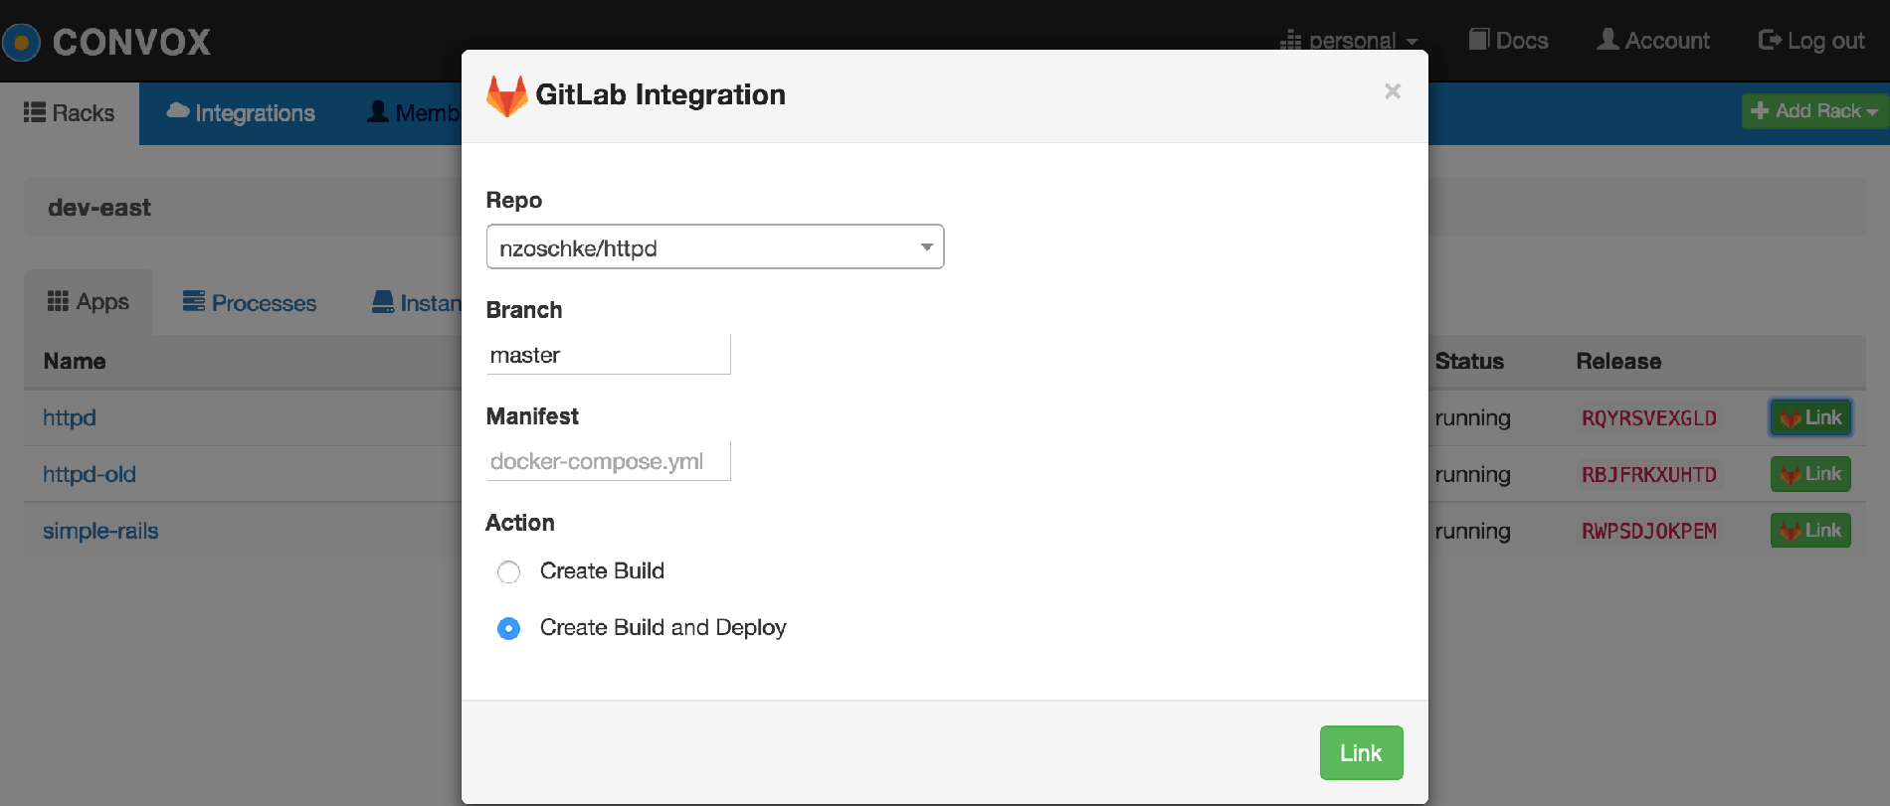Open the personal organization dropdown
This screenshot has width=1890, height=806.
point(1349,41)
